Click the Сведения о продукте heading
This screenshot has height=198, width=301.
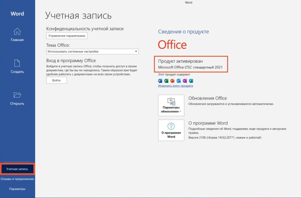click(x=183, y=32)
